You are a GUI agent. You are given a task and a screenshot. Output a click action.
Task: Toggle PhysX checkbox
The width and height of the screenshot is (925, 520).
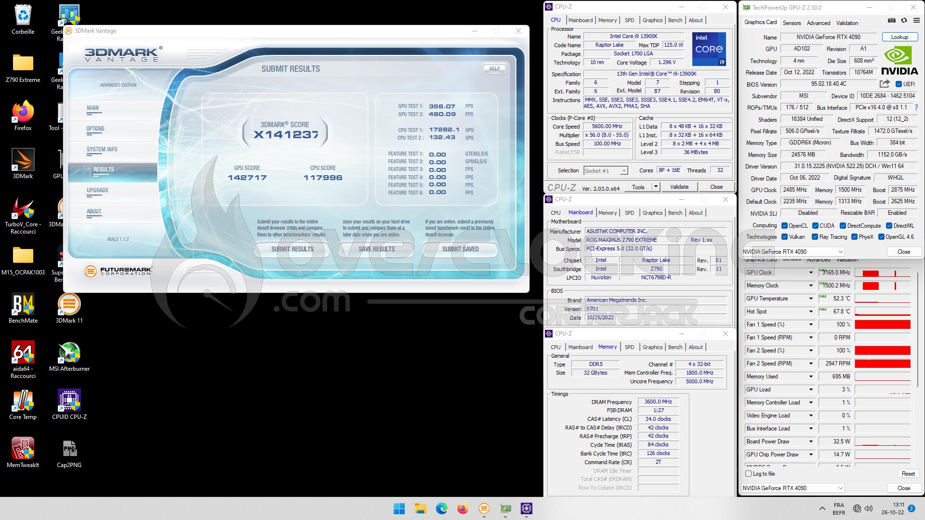[854, 237]
